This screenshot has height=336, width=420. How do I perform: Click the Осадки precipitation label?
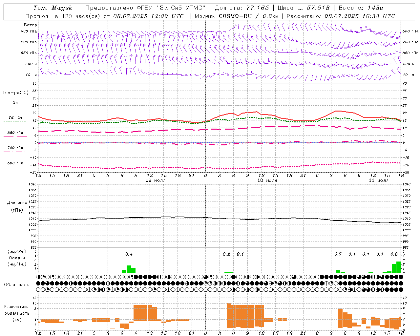click(17, 258)
